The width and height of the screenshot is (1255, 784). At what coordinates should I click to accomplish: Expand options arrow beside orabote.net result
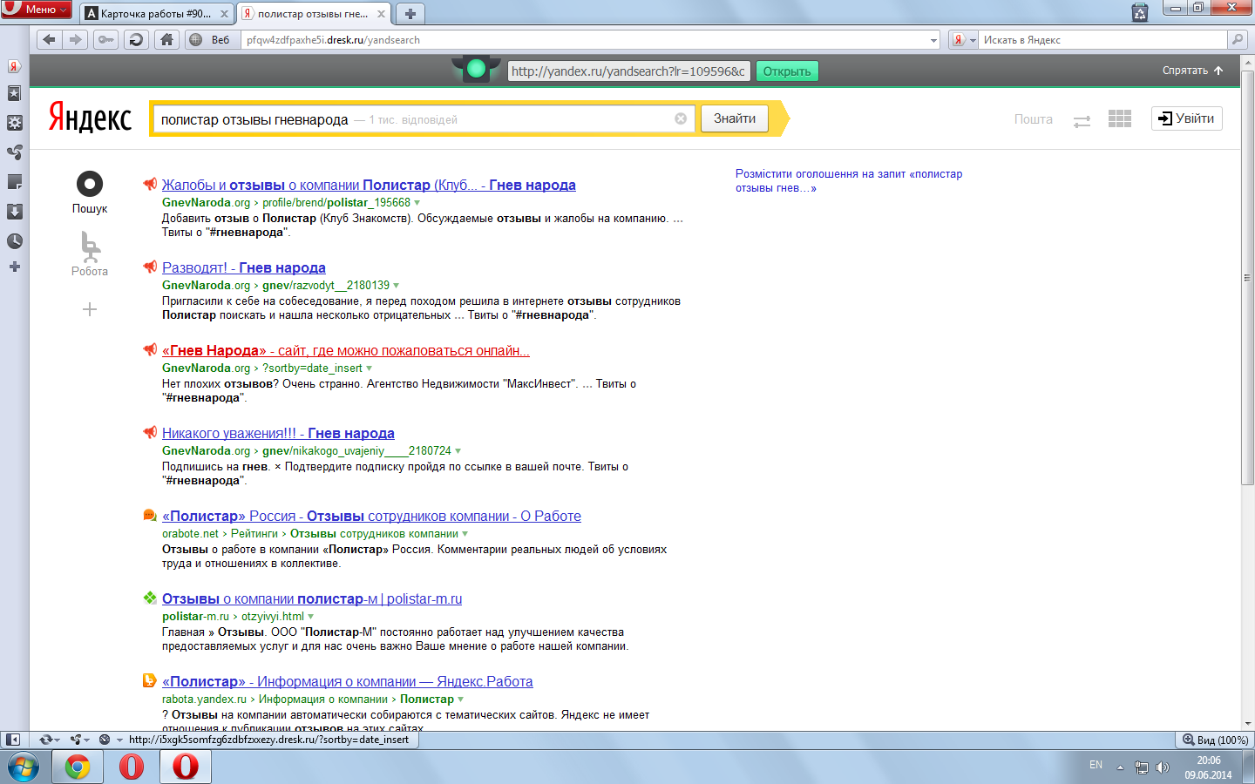click(x=465, y=534)
